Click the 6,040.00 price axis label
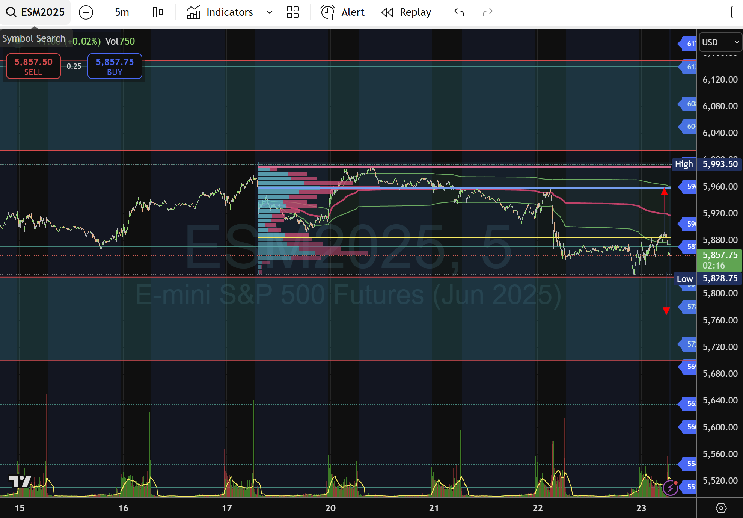The width and height of the screenshot is (743, 518). pyautogui.click(x=720, y=133)
